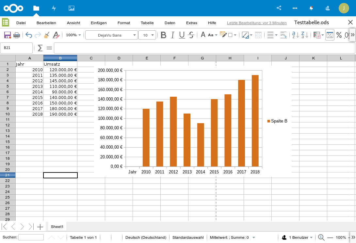Sort ascending with the A-Z icon
Image resolution: width=356 pixels, height=243 pixels.
click(x=296, y=35)
